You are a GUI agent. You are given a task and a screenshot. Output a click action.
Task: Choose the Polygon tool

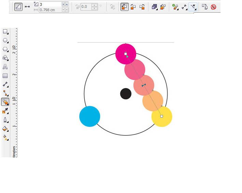5,49
